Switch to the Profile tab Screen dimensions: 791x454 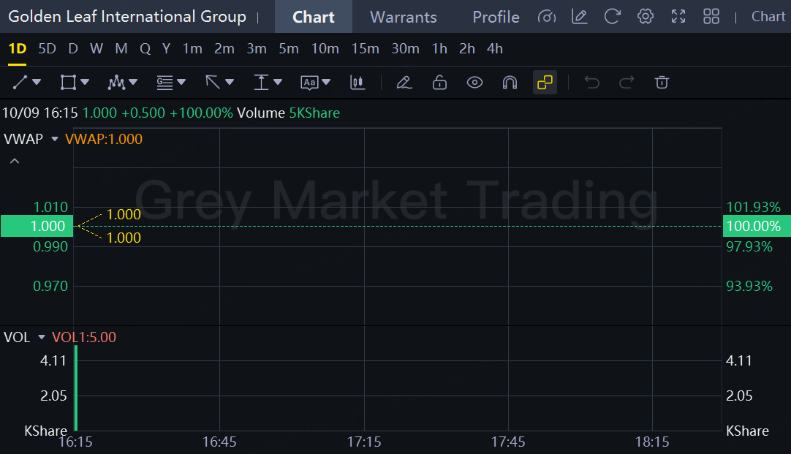pos(496,17)
